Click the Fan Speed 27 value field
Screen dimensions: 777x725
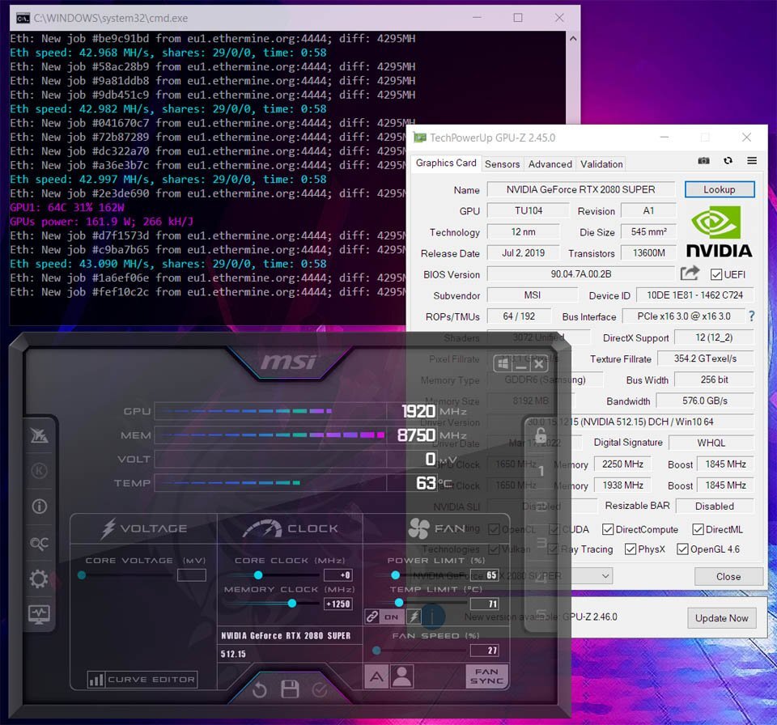tap(484, 651)
